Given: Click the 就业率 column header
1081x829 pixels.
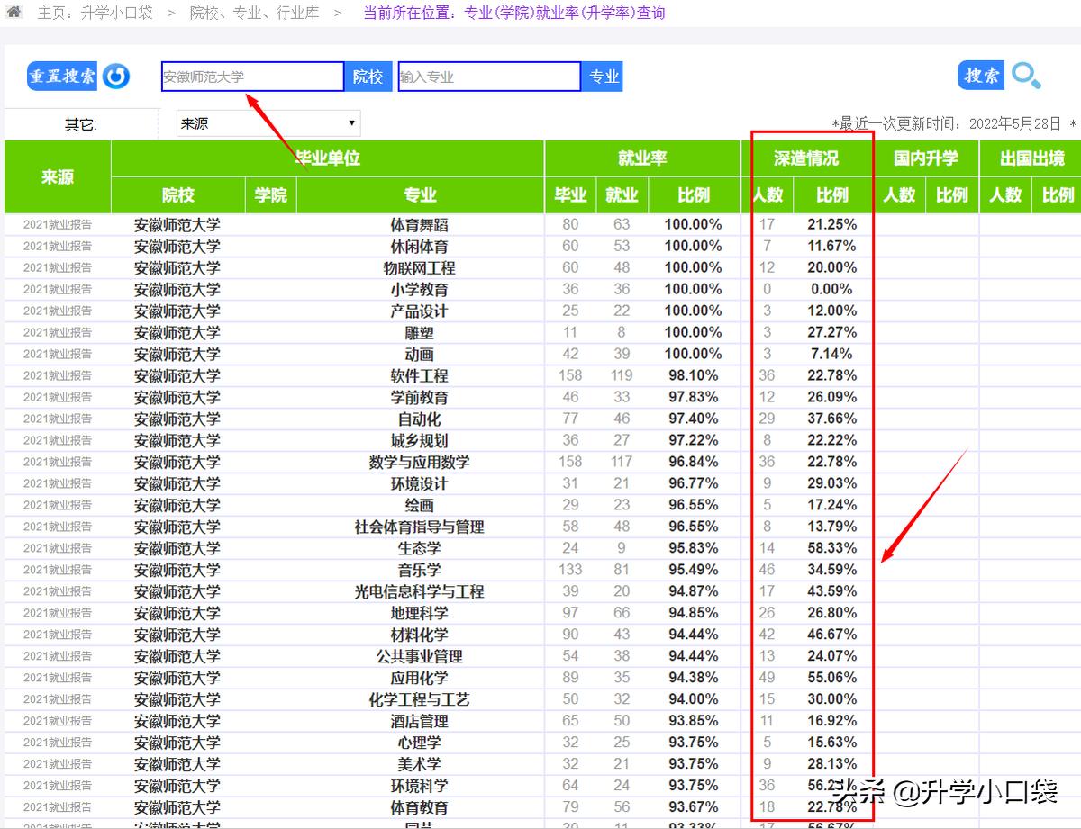Looking at the screenshot, I should point(641,158).
